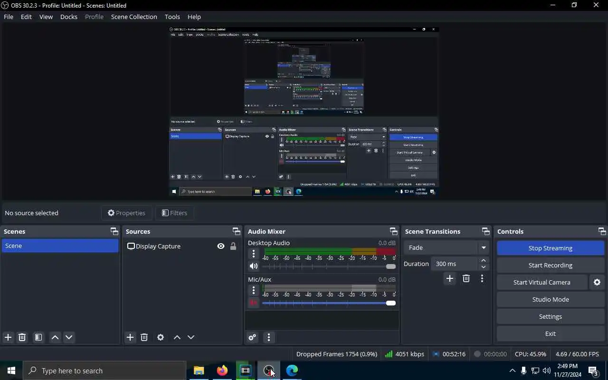Open Desktop Audio options three-dot menu
Viewport: 608px width, 380px height.
pos(254,254)
